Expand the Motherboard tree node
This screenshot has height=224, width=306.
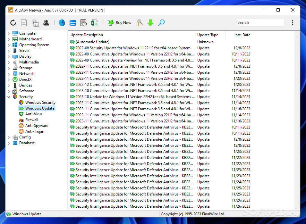[x=9, y=39]
